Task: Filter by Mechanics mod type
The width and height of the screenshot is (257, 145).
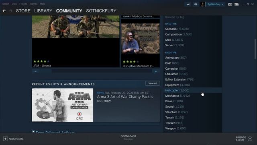Action: (177, 96)
